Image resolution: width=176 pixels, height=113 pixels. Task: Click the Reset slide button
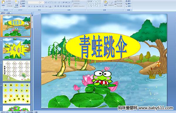[x=23, y=4]
